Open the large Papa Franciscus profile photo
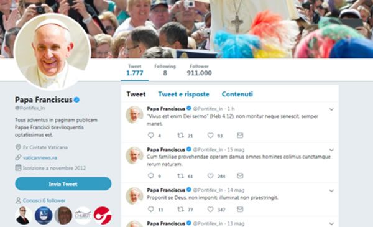Image resolution: width=373 pixels, height=227 pixels. coord(52,52)
